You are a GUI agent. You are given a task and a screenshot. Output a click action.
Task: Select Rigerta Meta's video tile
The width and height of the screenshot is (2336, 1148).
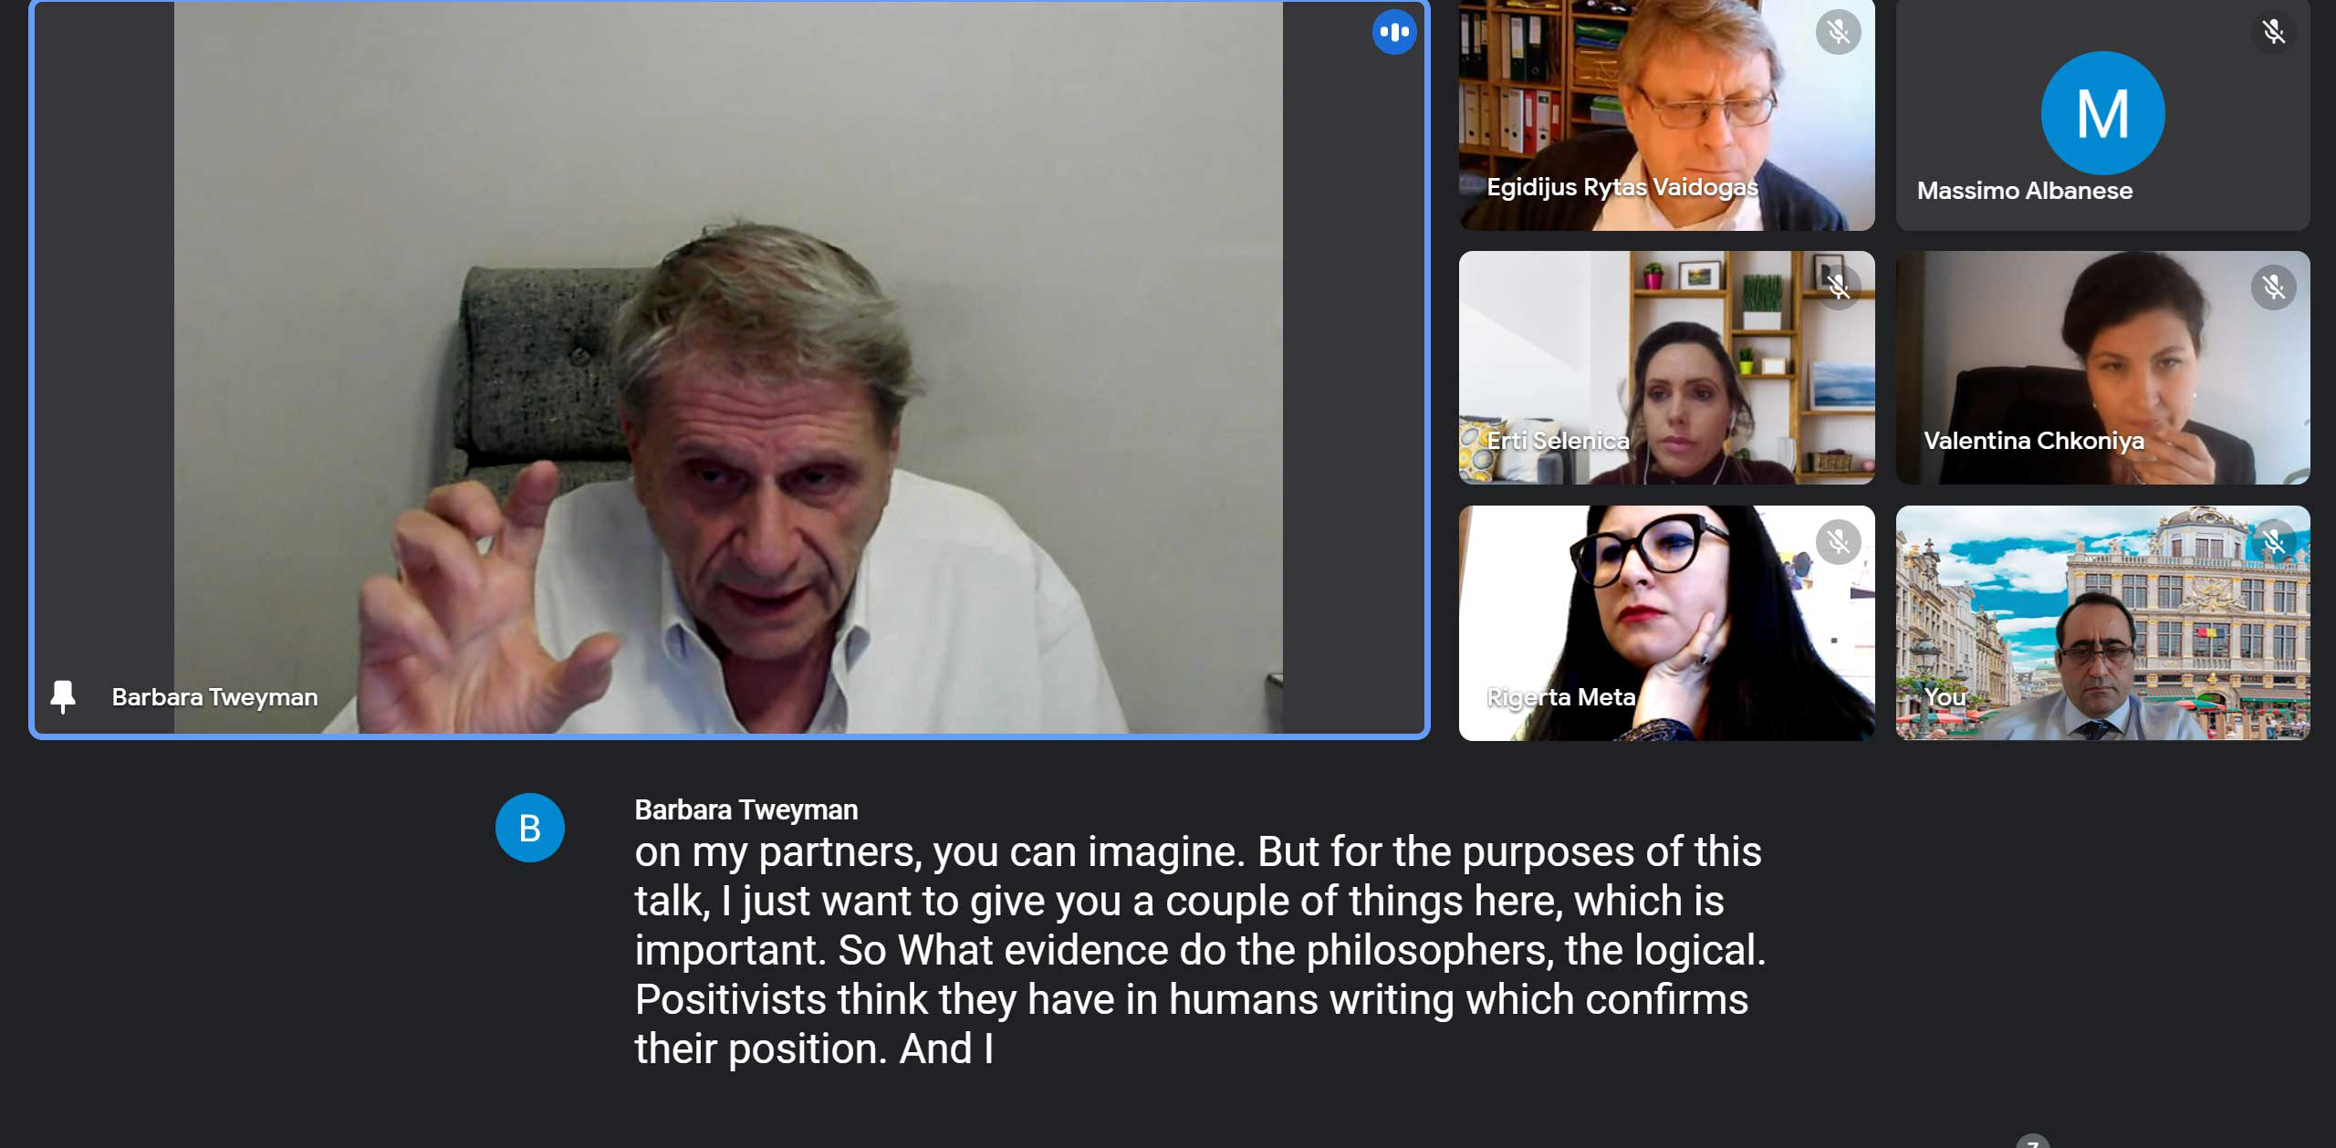coord(1666,623)
